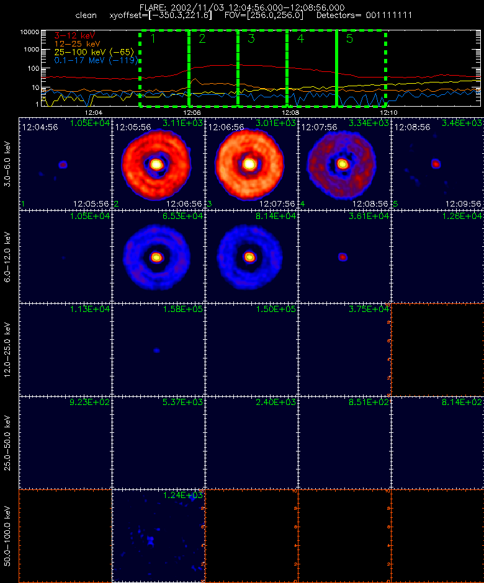Click the 12:10 tick label on the time axis
Viewport: 484px width, 583px height.
pos(389,112)
